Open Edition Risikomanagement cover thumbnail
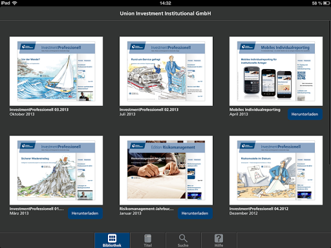The height and width of the screenshot is (248, 331). click(166, 170)
